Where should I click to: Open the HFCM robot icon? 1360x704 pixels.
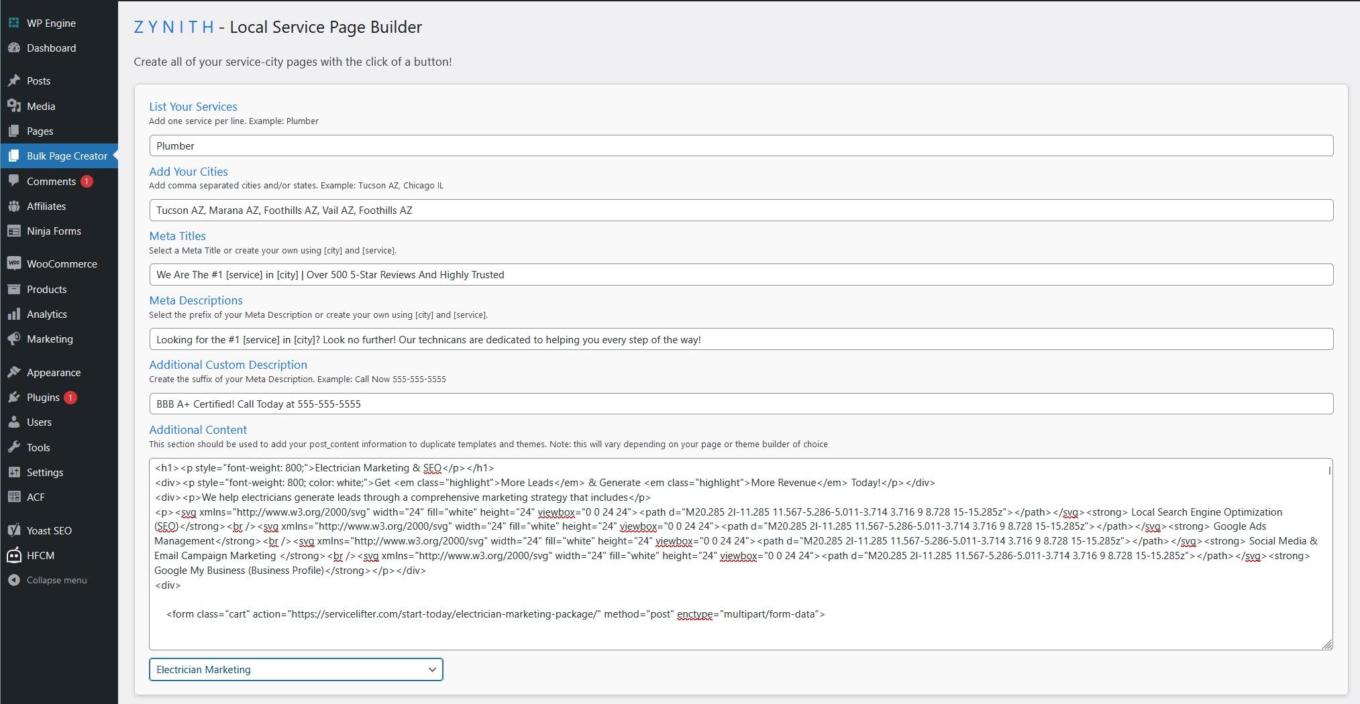point(13,555)
